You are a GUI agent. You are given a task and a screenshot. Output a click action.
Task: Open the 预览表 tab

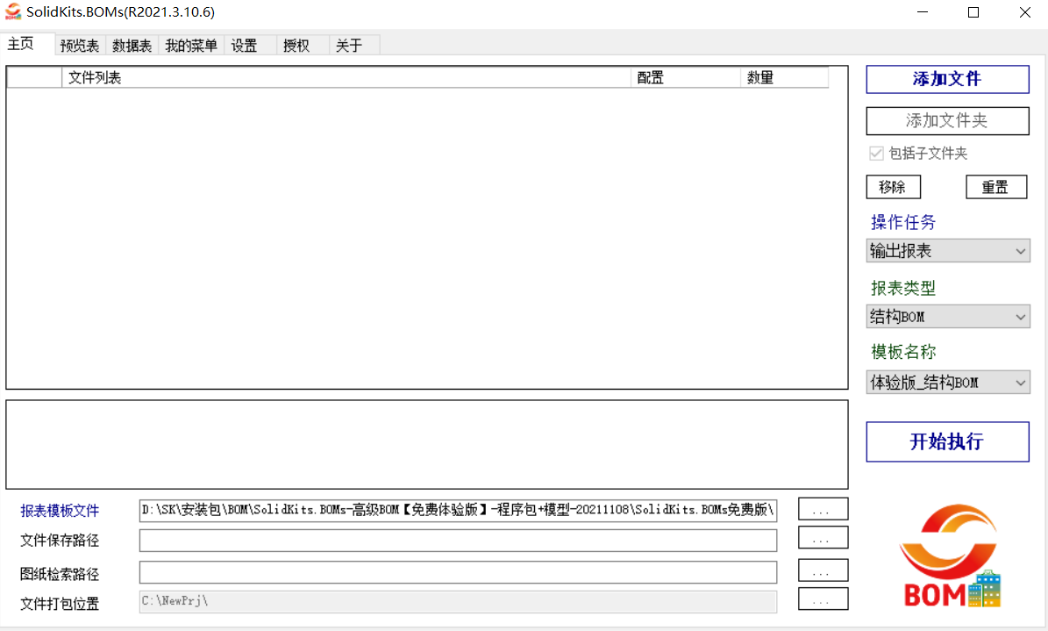click(x=80, y=46)
